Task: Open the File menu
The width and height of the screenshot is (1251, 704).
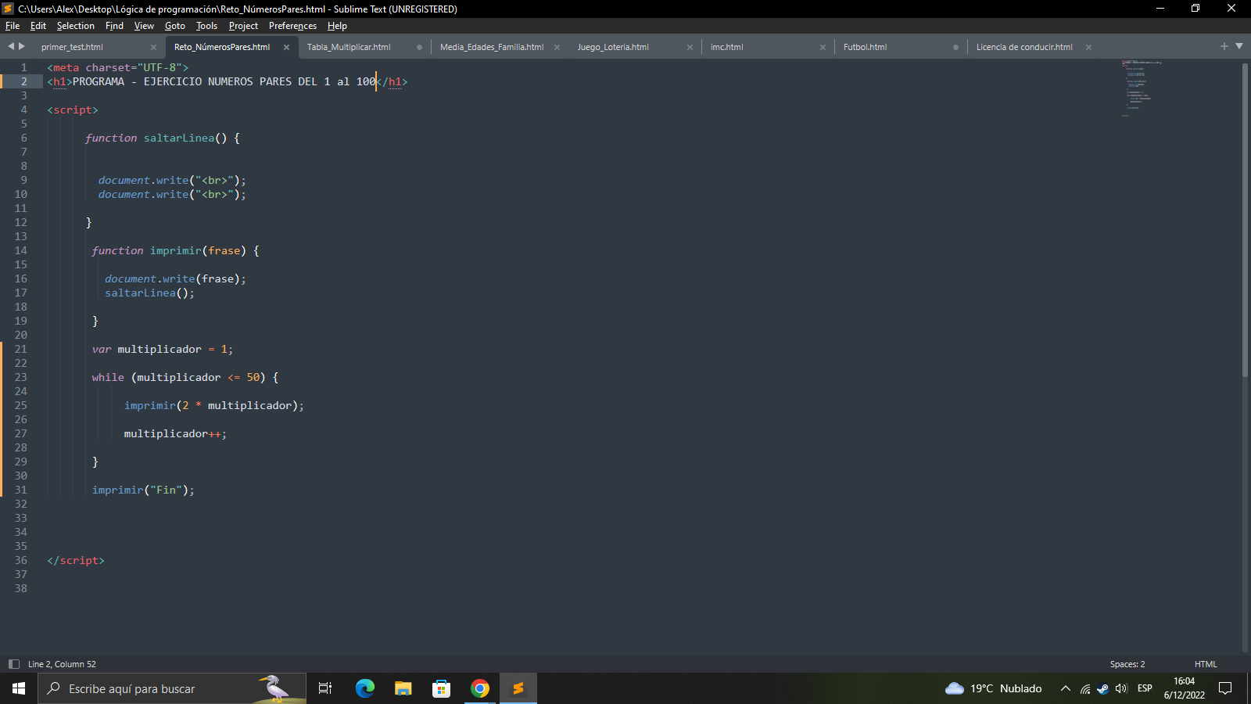Action: (13, 26)
